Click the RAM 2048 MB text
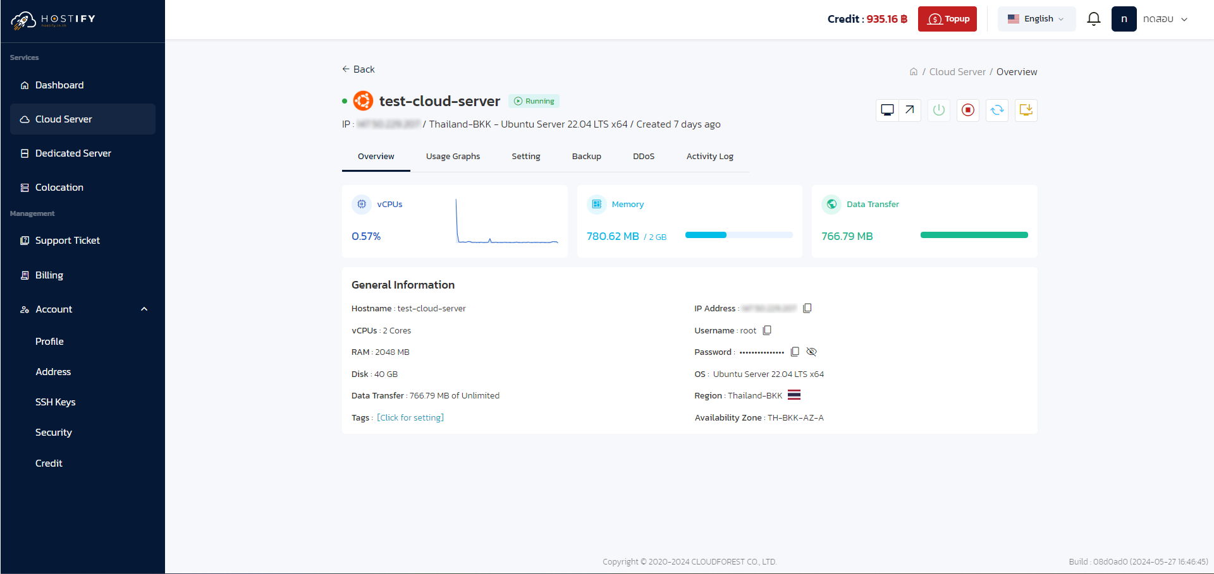 [x=381, y=352]
